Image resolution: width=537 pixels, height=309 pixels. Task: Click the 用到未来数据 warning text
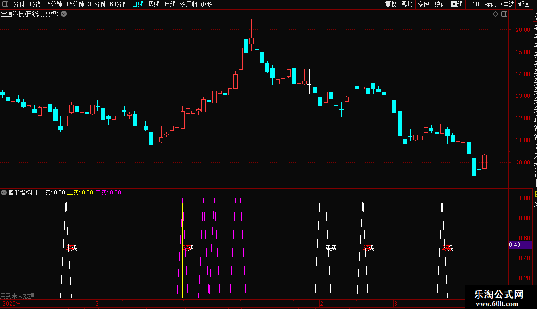pos(18,296)
